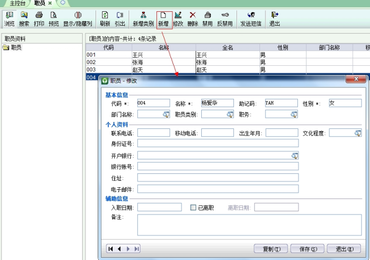Click the 打印 print icon
Viewport: 370px width, 260px height.
click(x=39, y=19)
